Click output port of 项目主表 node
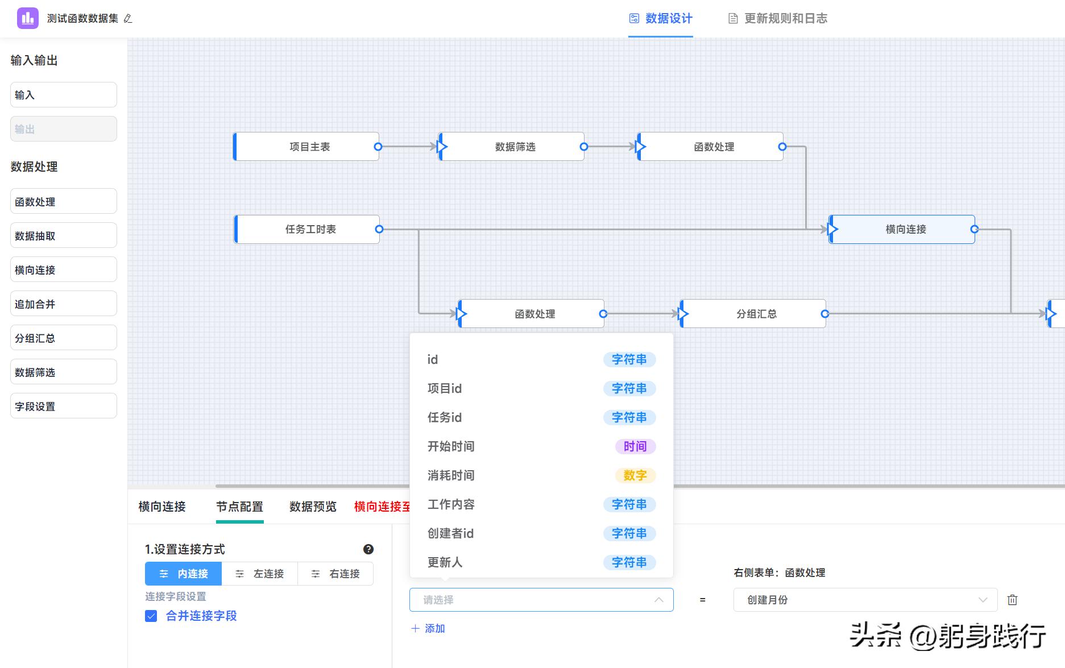 point(378,147)
